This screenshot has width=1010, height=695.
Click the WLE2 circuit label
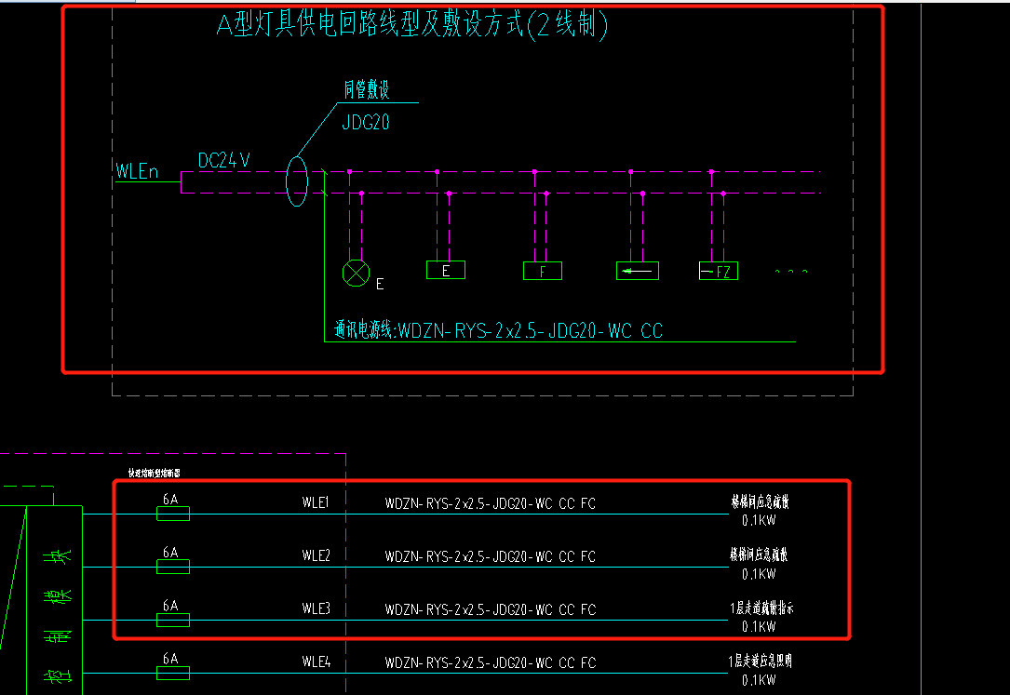(316, 555)
